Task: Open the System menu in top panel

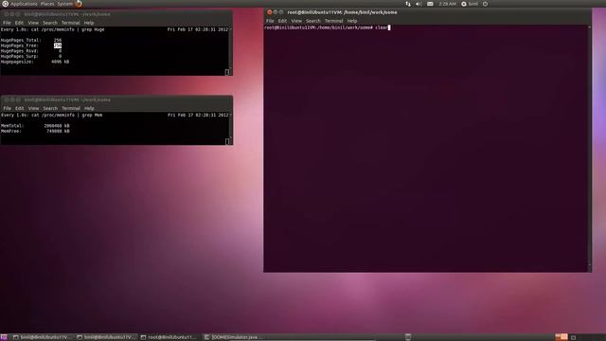Action: click(64, 4)
